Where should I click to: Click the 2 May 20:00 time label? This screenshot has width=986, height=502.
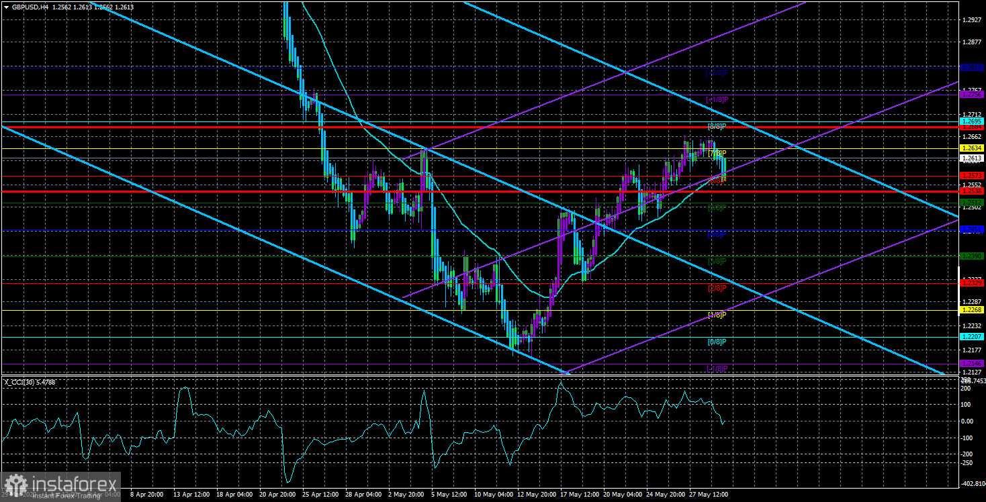[x=405, y=494]
